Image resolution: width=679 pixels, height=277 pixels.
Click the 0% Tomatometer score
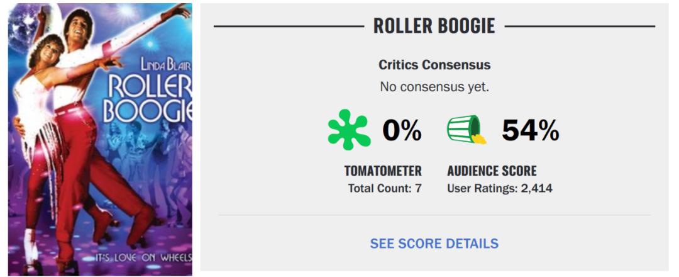(402, 130)
